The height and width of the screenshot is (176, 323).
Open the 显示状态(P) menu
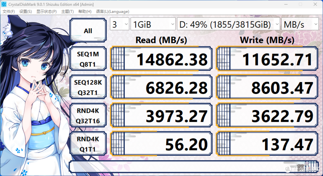pyautogui.click(x=47, y=12)
